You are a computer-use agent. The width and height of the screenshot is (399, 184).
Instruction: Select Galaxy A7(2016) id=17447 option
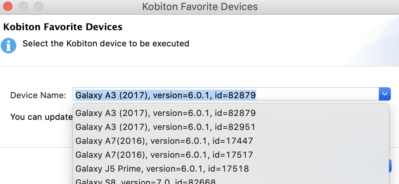(164, 141)
